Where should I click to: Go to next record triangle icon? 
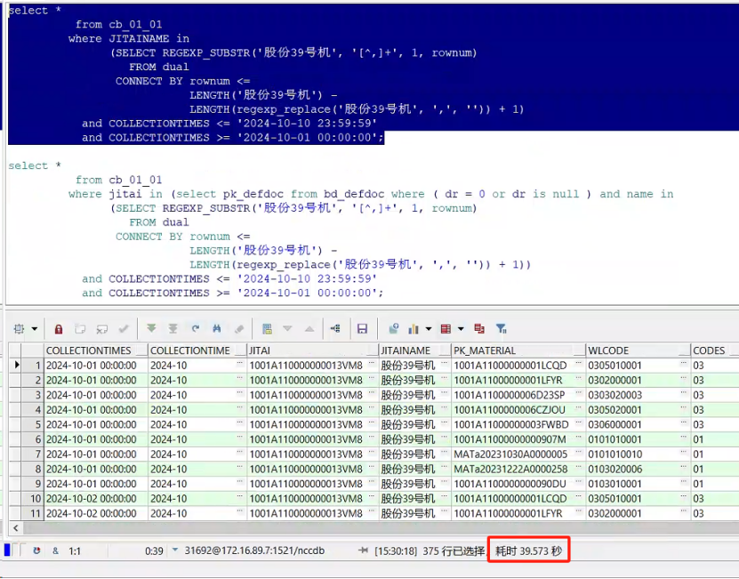(287, 329)
